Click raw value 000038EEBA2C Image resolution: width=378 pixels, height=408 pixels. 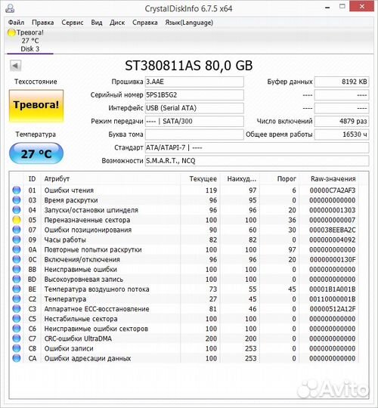tap(333, 230)
